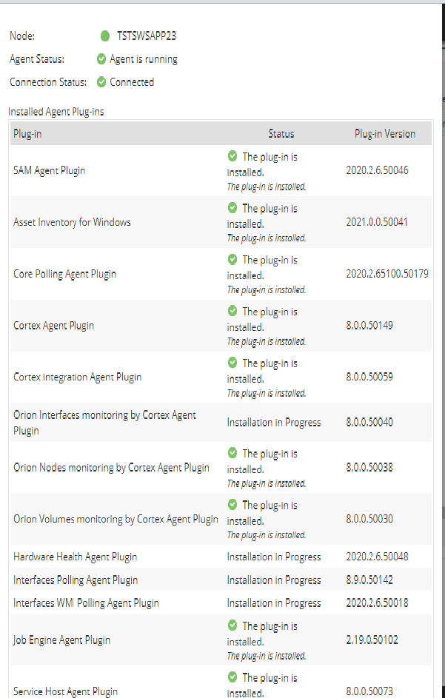
Task: Click the Status column header
Action: click(x=281, y=134)
